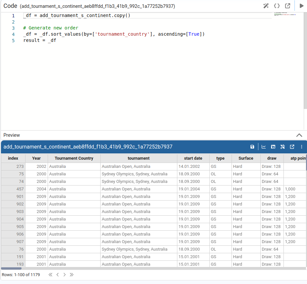
Task: Click the tools wrench icon in preview header
Action: 283,147
